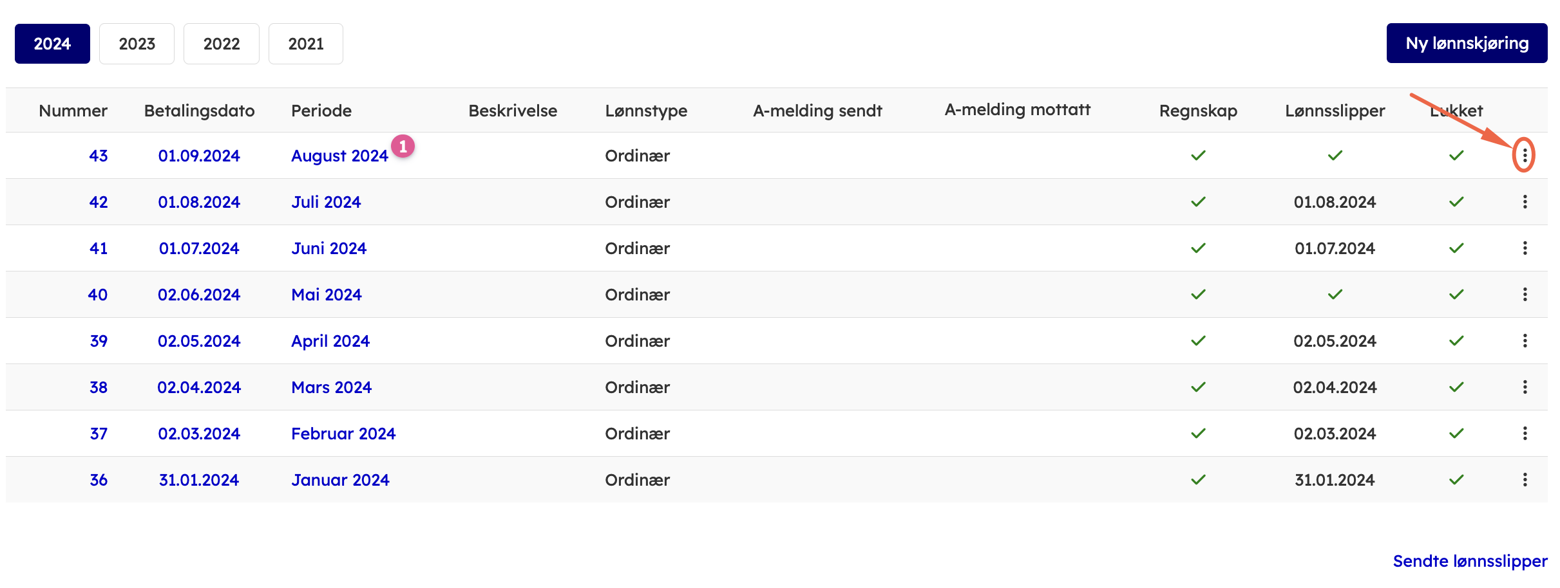
Task: Open the more-options menu for Mai 2024
Action: click(x=1525, y=294)
